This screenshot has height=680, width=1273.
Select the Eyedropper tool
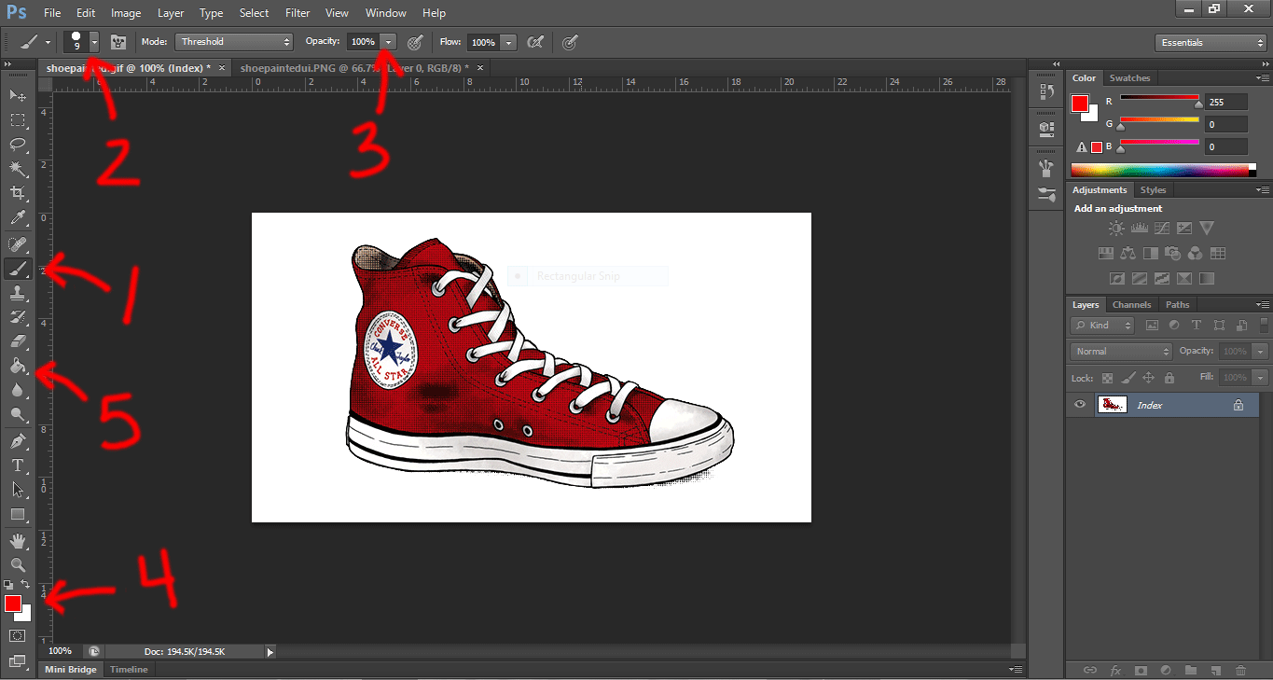(18, 218)
